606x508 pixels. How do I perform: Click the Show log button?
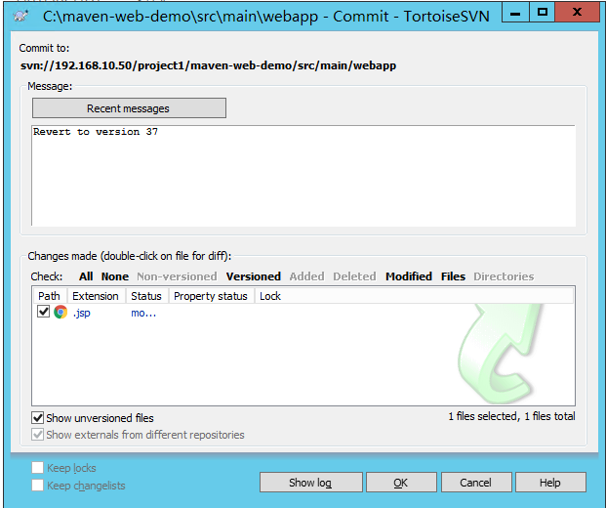click(310, 482)
